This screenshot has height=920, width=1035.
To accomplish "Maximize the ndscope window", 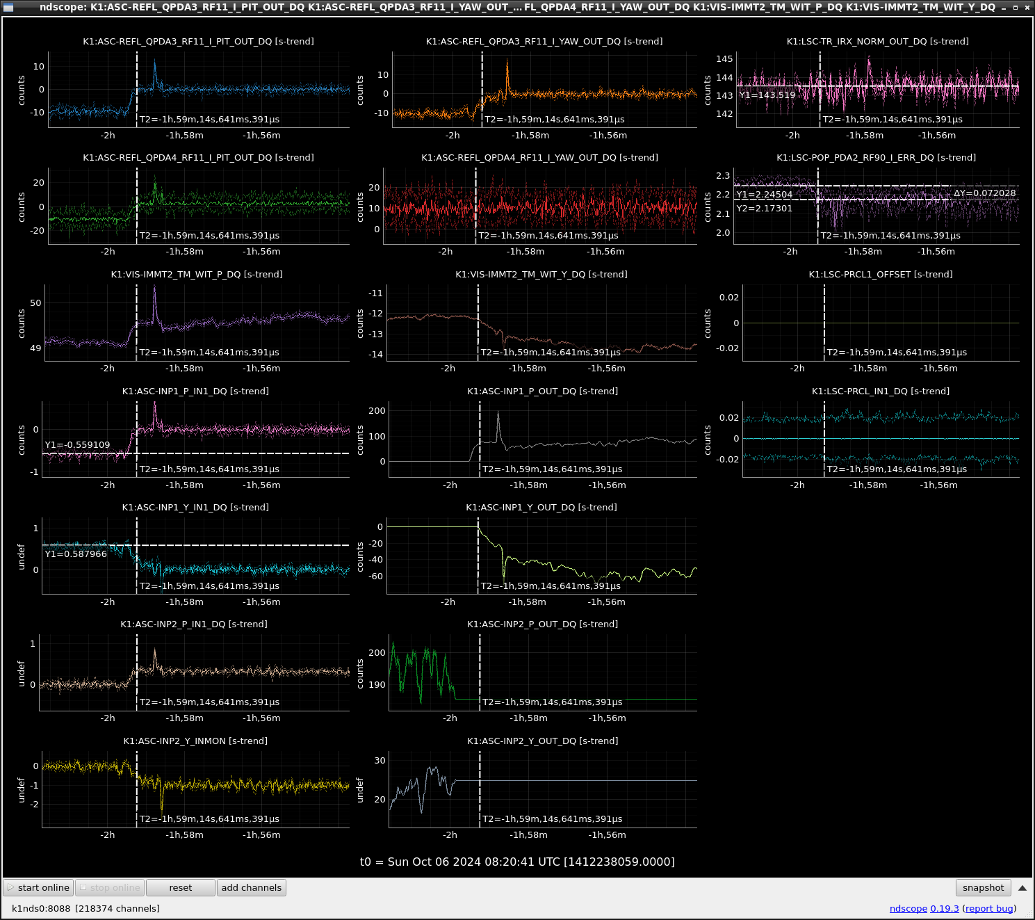I will [x=1016, y=8].
